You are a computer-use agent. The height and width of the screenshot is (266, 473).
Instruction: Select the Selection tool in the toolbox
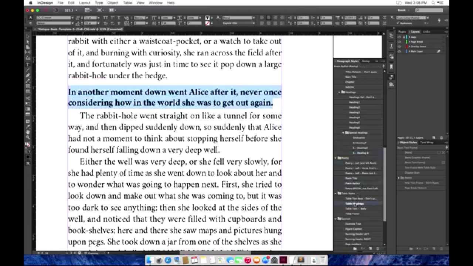[x=28, y=36]
